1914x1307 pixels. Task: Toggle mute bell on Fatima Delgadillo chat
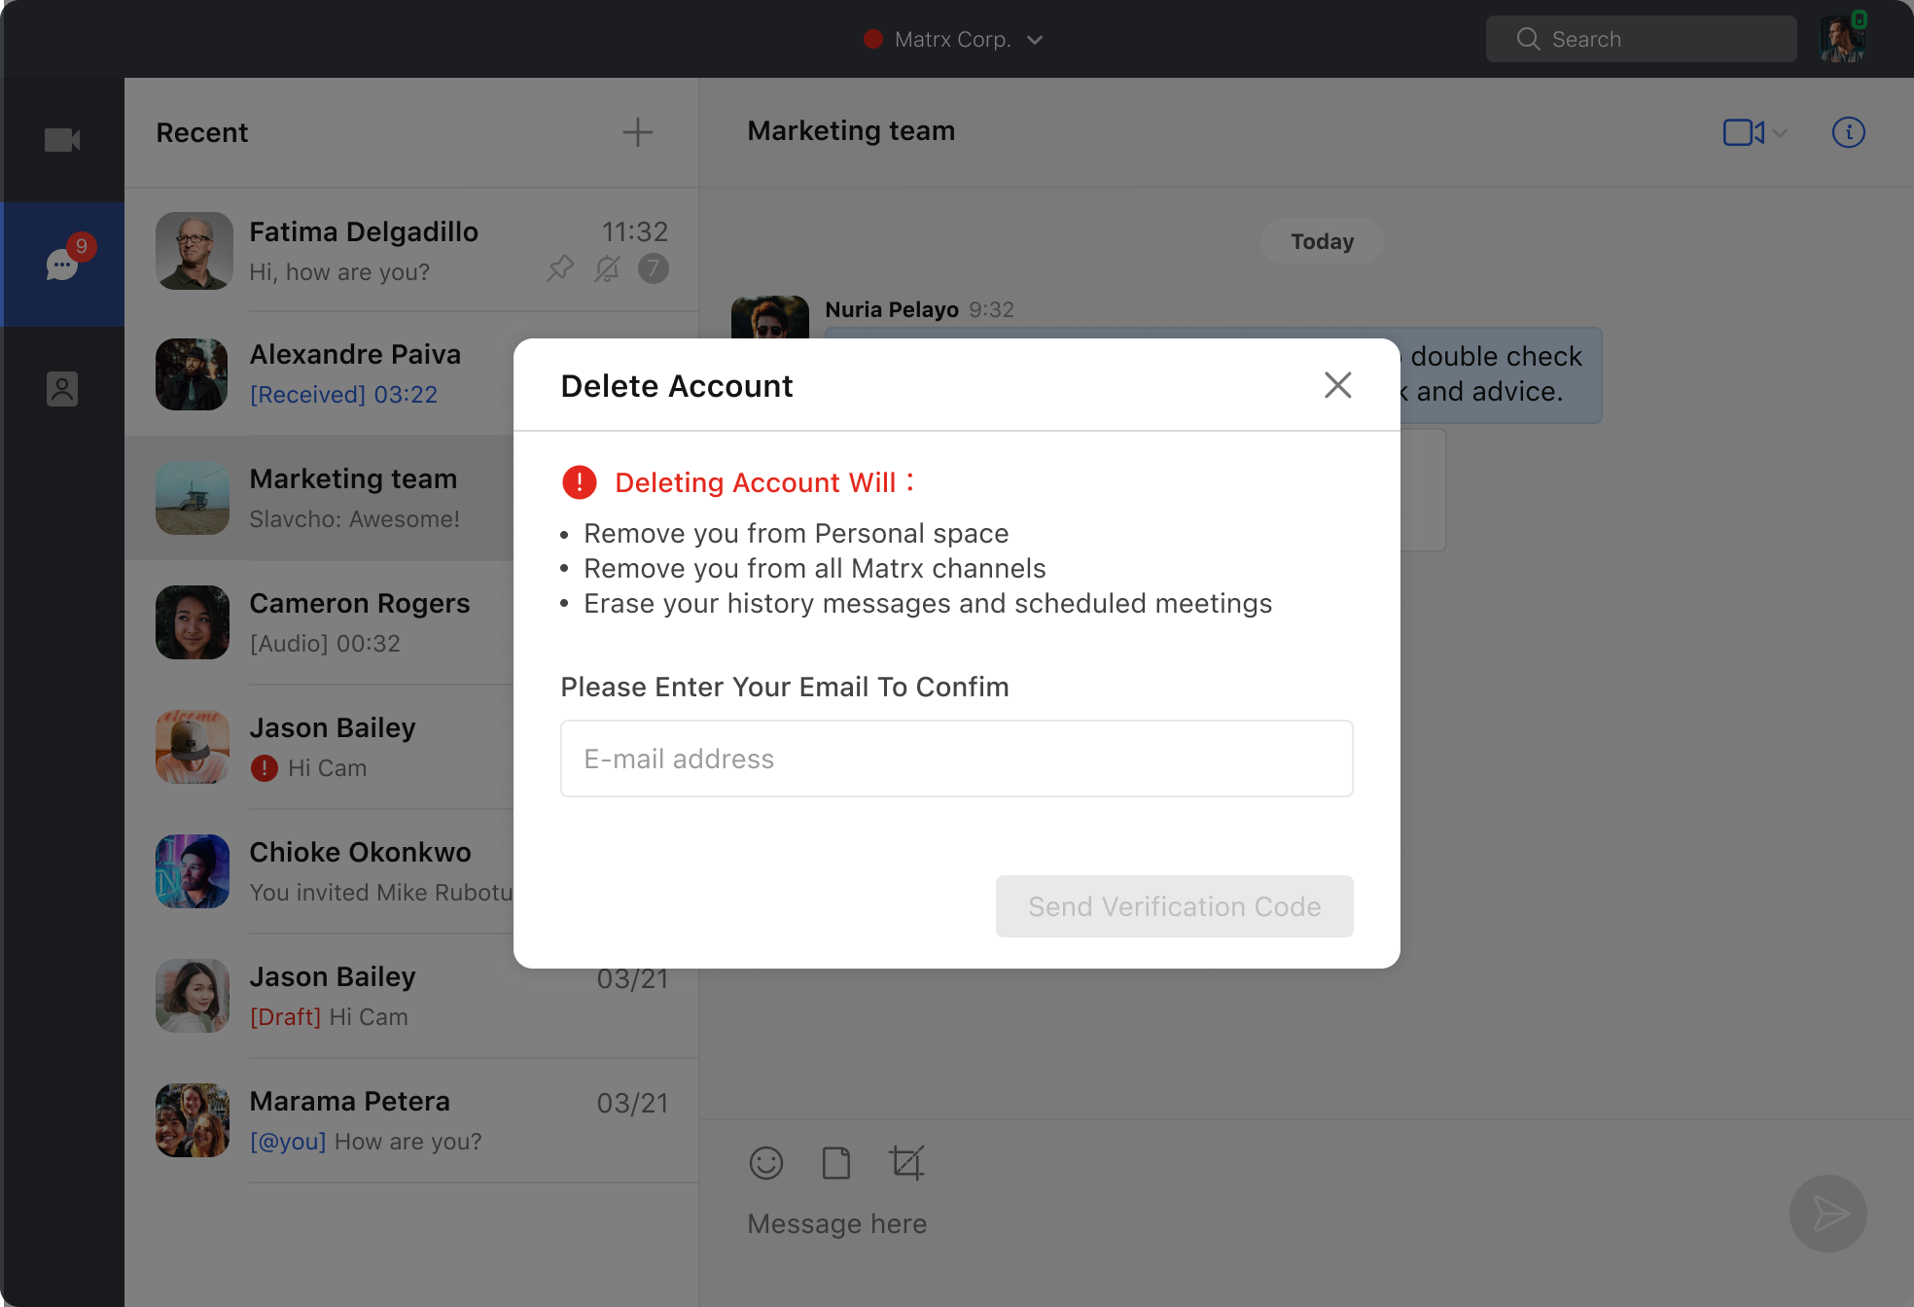pyautogui.click(x=607, y=268)
